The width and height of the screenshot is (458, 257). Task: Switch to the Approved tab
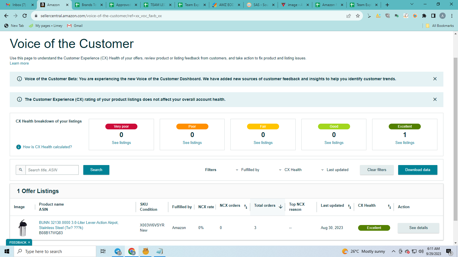(124, 5)
